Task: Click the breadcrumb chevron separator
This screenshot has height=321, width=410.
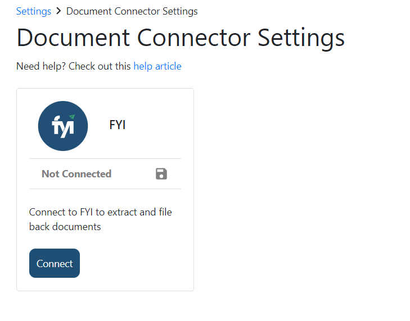Action: pos(58,11)
